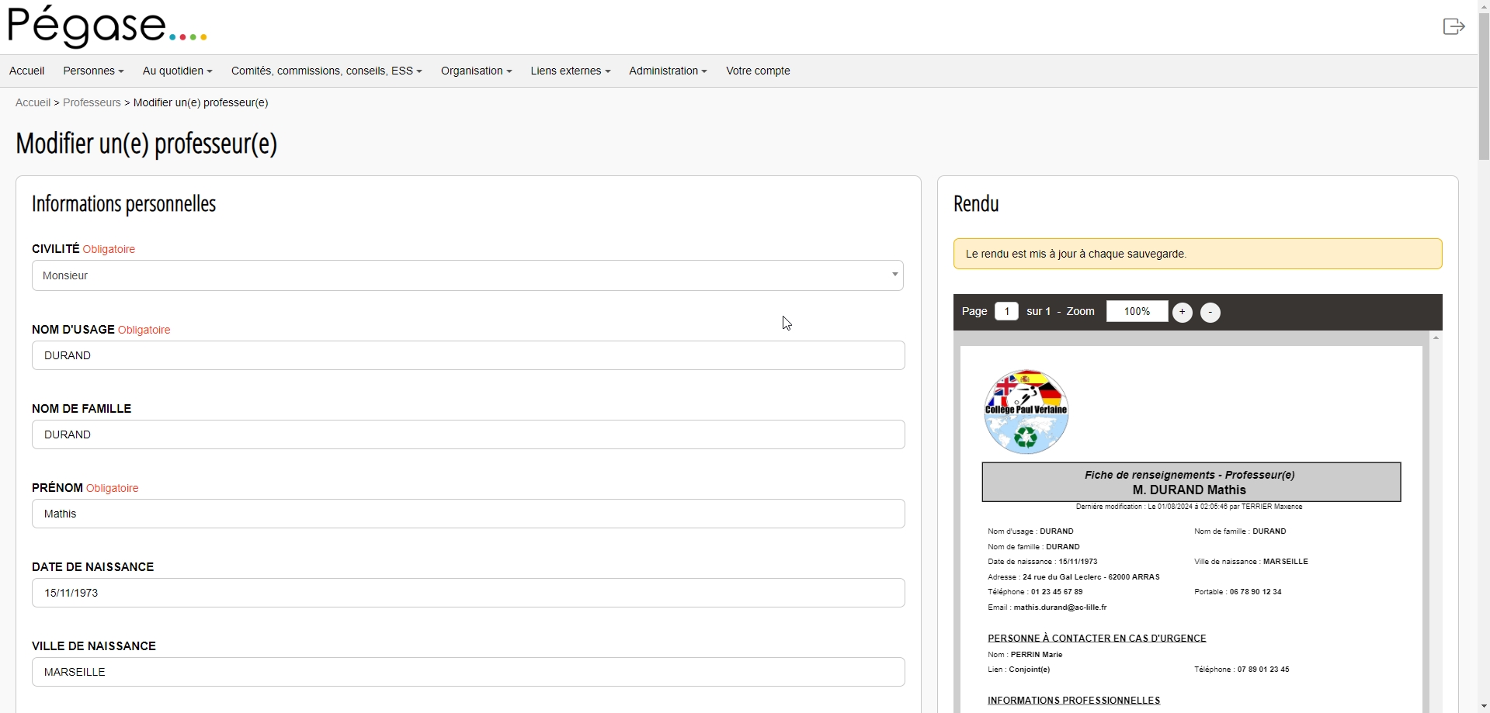Expand the Administration menu
Image resolution: width=1490 pixels, height=713 pixels.
668,71
